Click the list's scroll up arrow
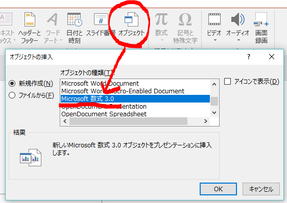Viewport: 287px width, 203px height. click(x=214, y=84)
